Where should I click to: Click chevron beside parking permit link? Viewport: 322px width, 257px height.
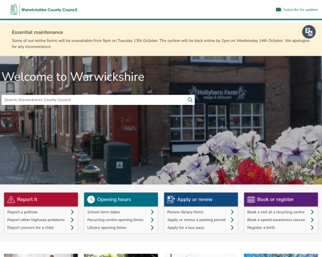pyautogui.click(x=232, y=220)
